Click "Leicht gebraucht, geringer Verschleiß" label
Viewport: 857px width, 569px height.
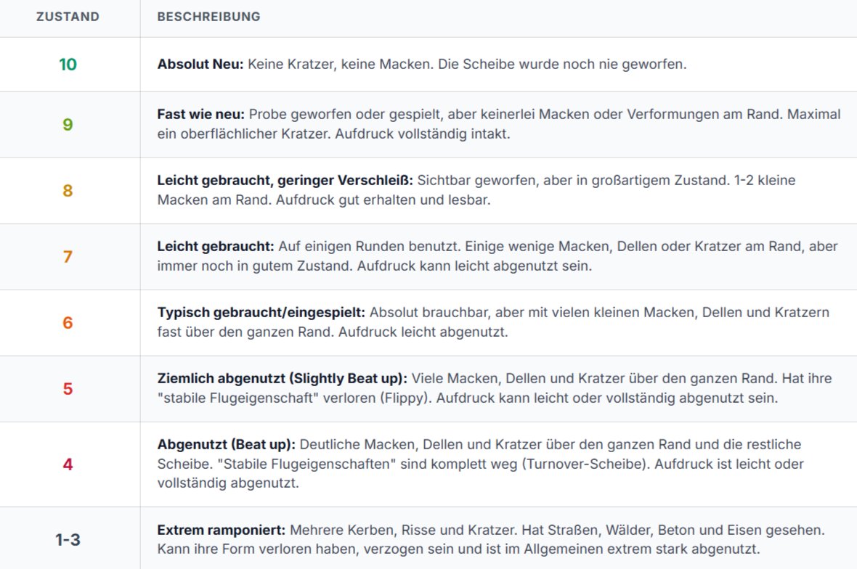point(285,181)
